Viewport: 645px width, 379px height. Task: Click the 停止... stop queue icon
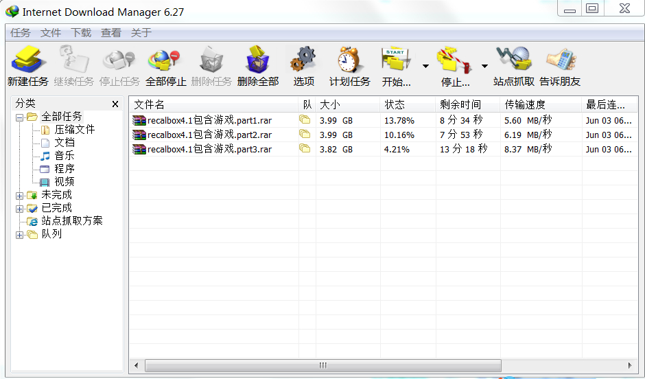coord(454,60)
